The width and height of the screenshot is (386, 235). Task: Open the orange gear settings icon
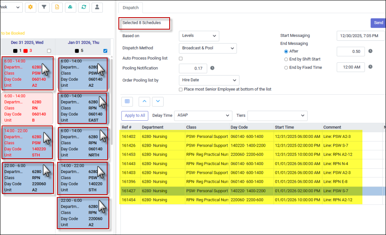pos(30,7)
